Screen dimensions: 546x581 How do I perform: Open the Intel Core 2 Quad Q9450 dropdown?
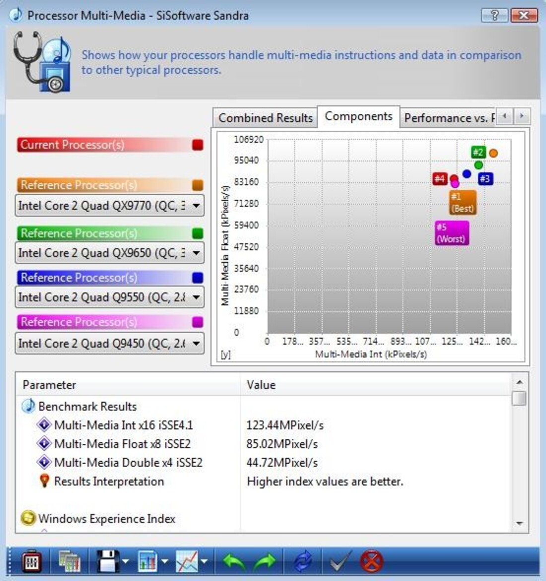(x=110, y=343)
